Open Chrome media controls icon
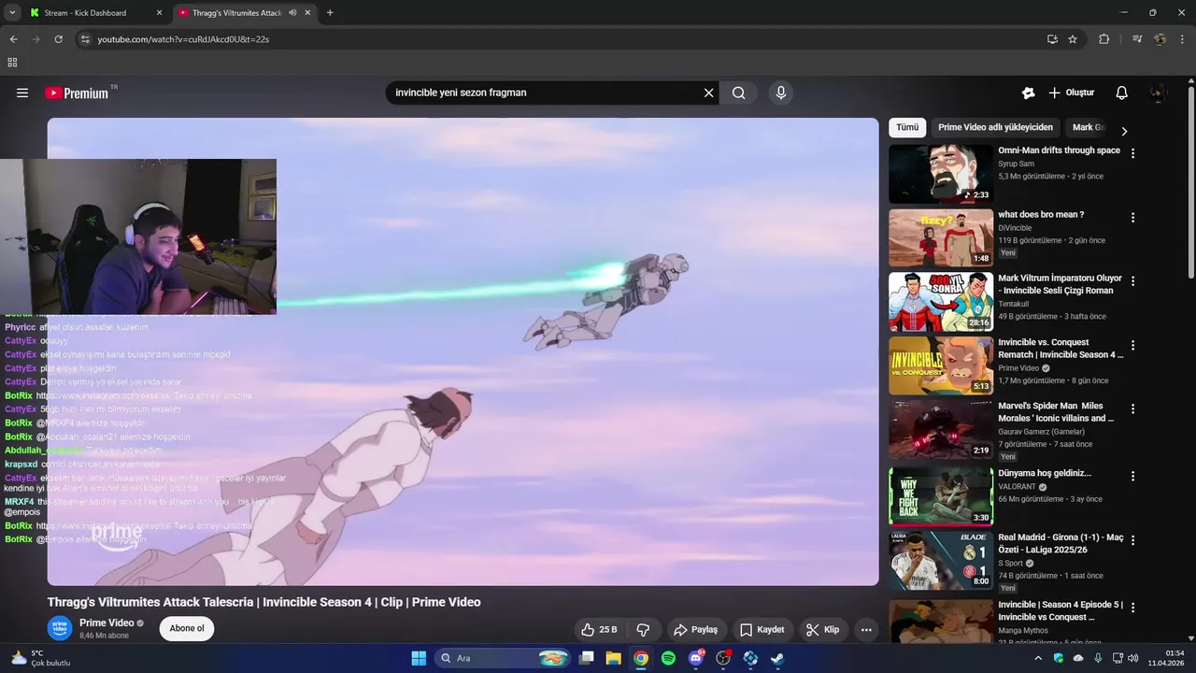 (x=1137, y=39)
